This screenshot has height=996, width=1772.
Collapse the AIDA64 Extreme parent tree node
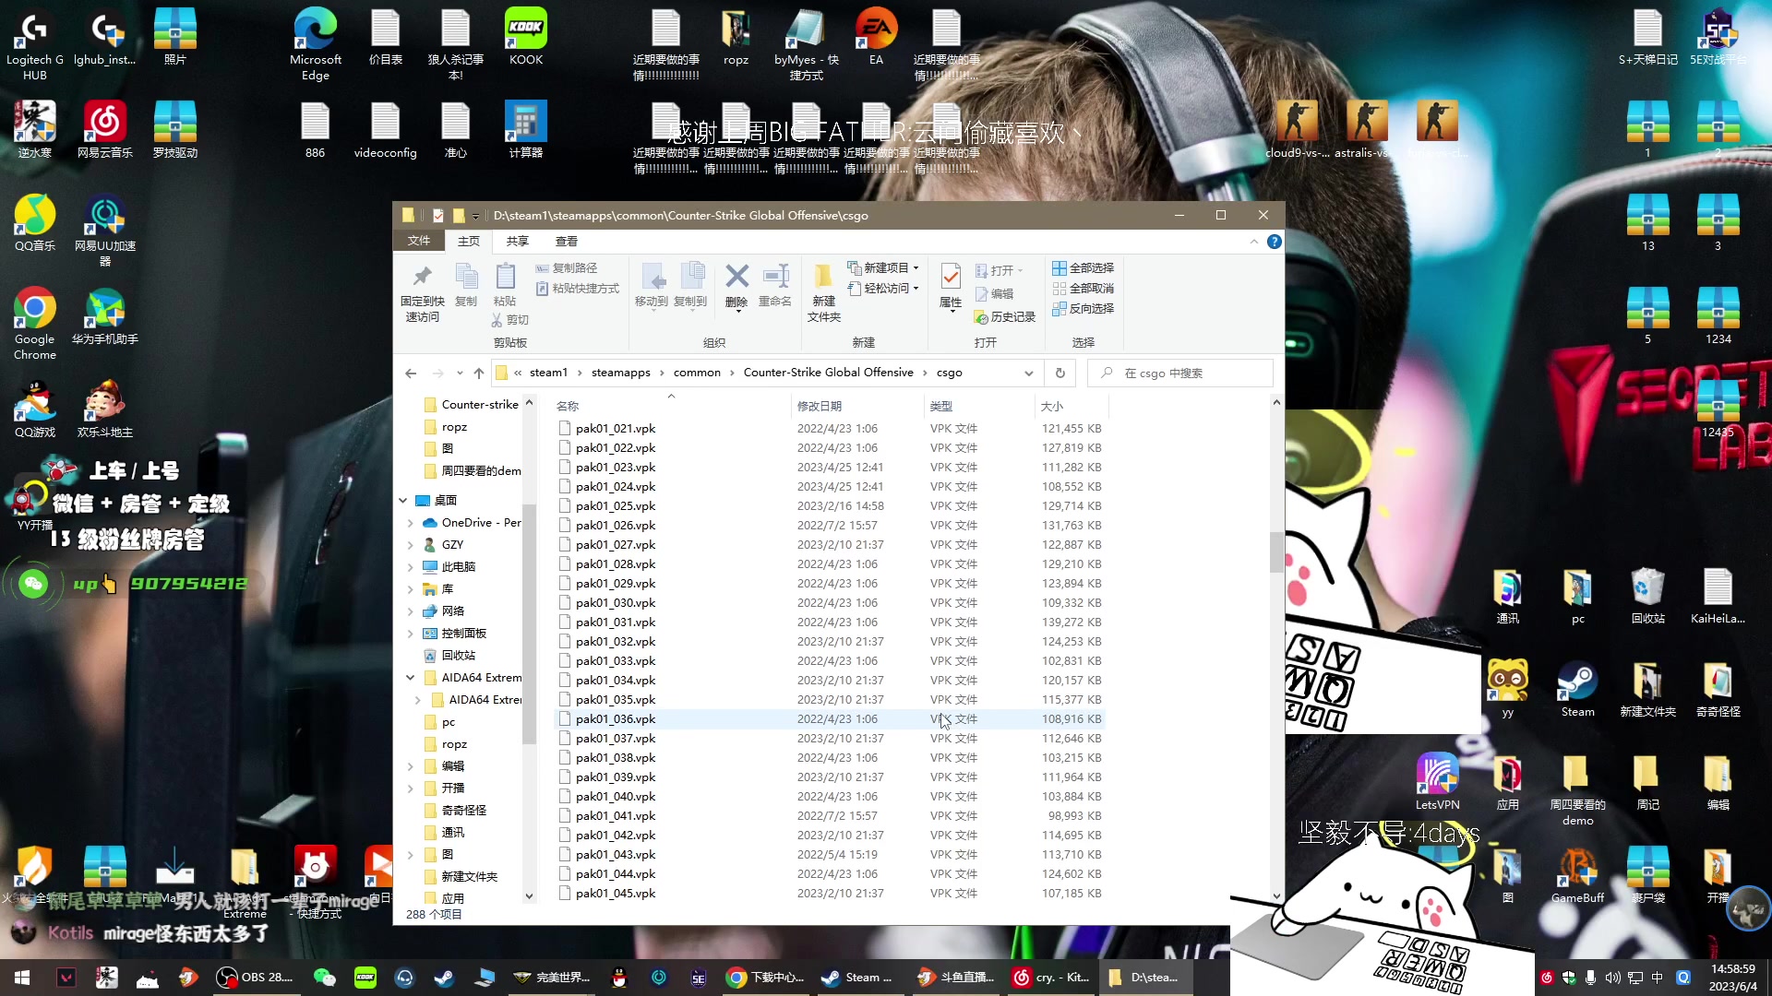[x=411, y=678]
